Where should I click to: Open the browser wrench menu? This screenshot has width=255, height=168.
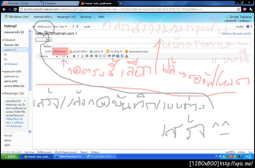(x=251, y=9)
